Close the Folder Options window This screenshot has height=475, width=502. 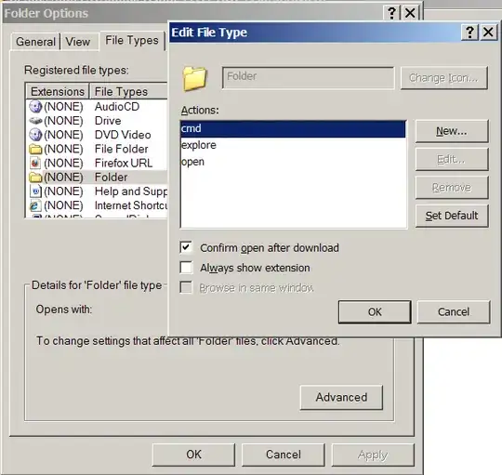coord(410,13)
